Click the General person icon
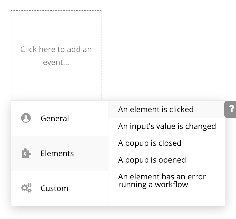The image size is (236, 219). click(x=26, y=118)
